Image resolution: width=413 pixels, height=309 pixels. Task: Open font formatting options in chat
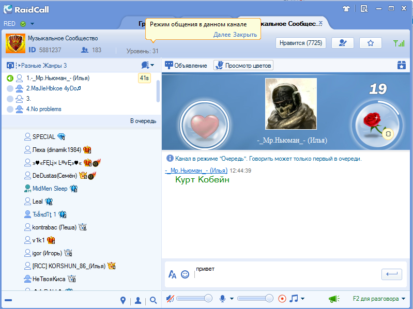coord(173,274)
